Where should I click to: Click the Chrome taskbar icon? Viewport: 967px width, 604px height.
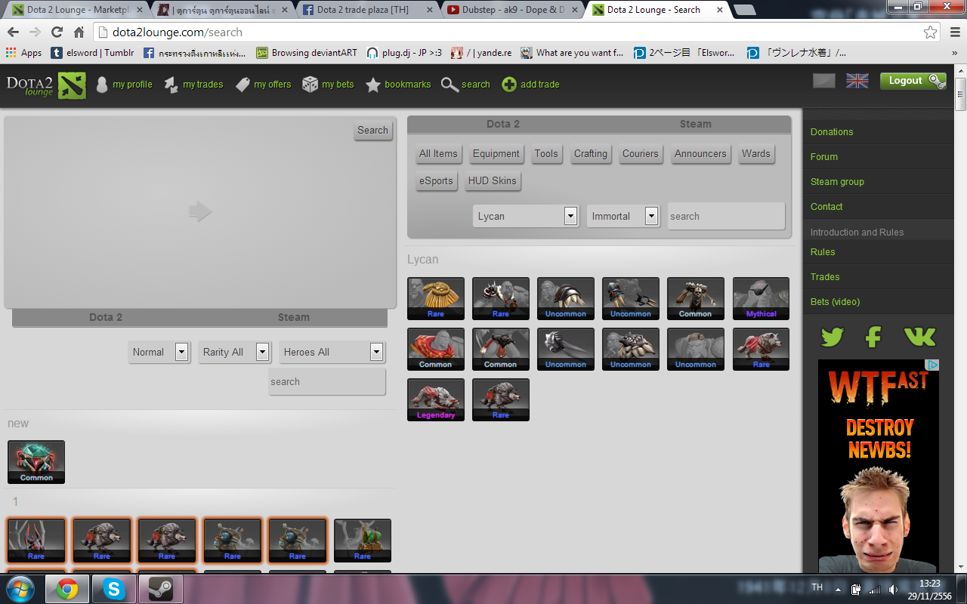click(x=67, y=589)
